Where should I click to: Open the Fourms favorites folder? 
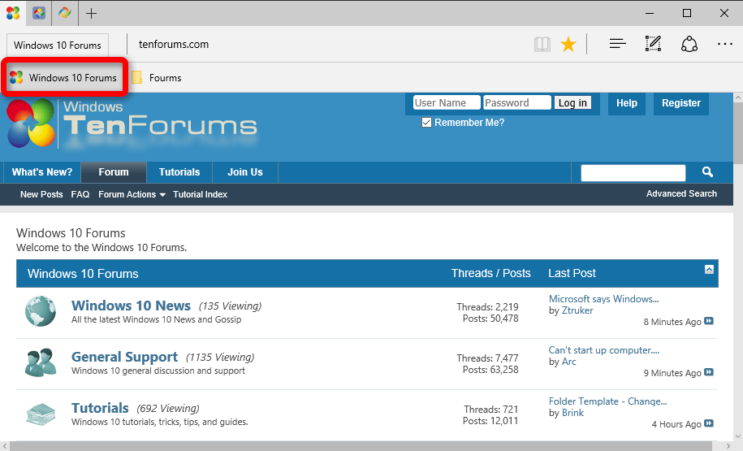157,78
